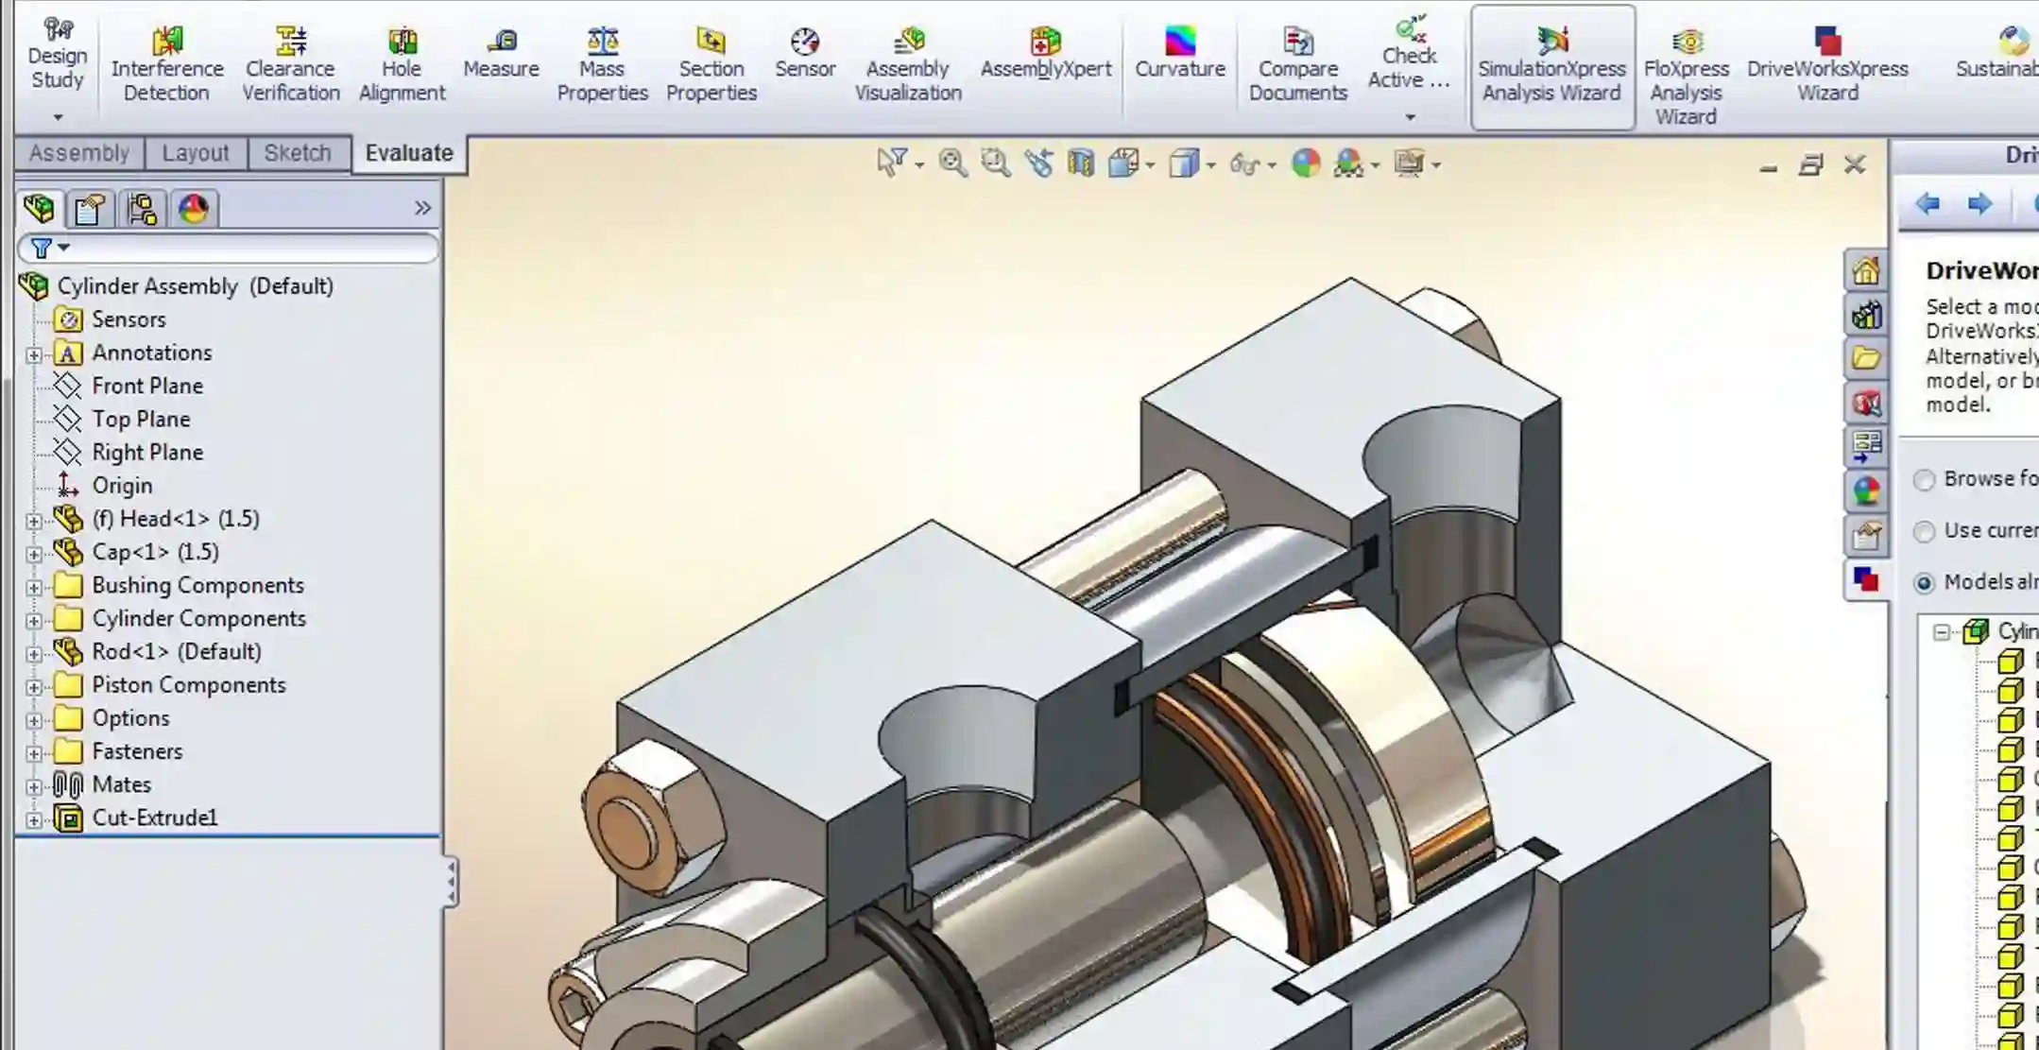
Task: Select Front Plane in tree
Action: tap(147, 386)
